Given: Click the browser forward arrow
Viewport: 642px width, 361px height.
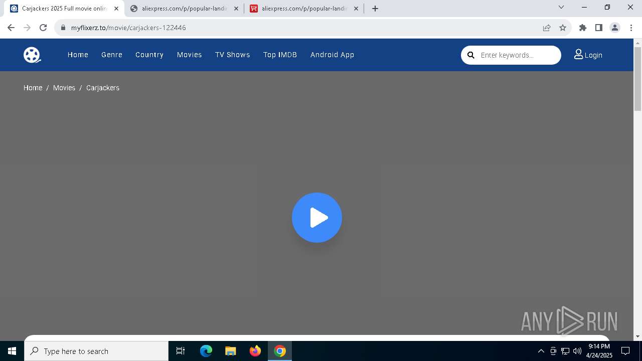Looking at the screenshot, I should [27, 28].
